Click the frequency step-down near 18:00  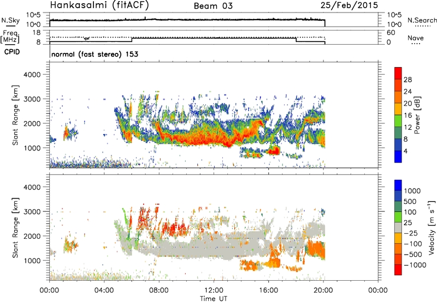pos(296,40)
